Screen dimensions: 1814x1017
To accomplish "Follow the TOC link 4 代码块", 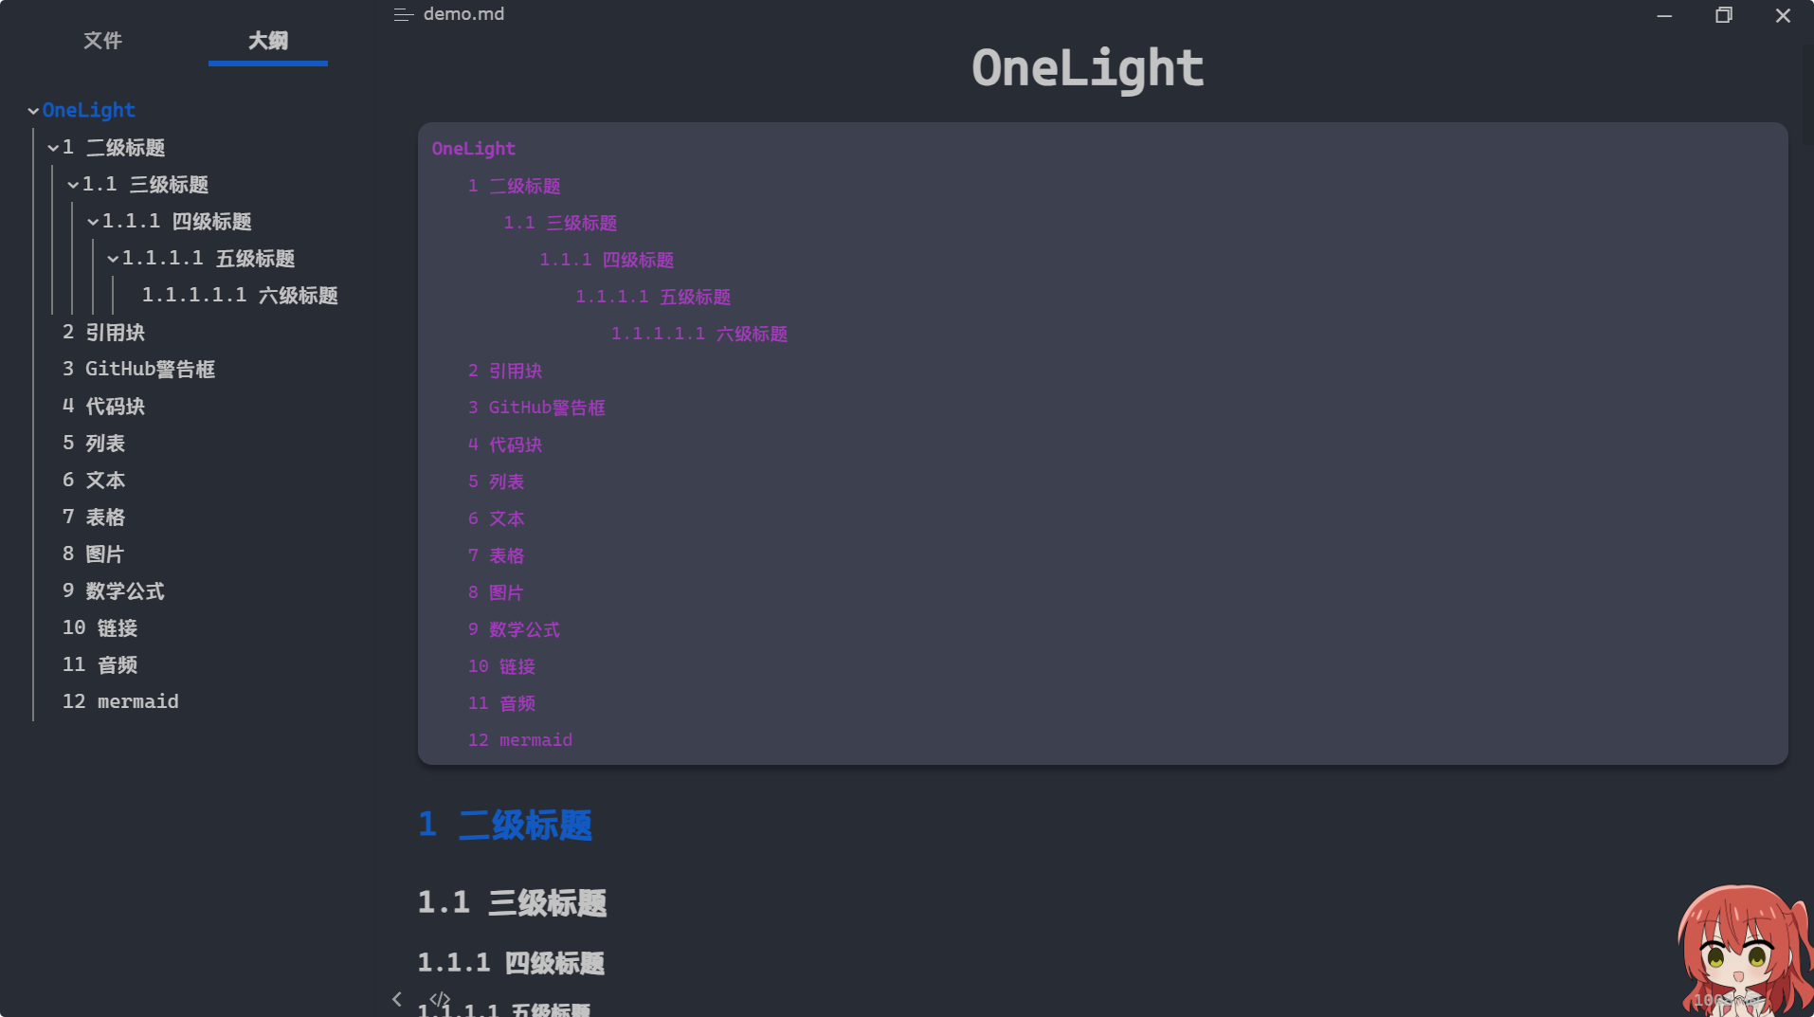I will coord(505,445).
